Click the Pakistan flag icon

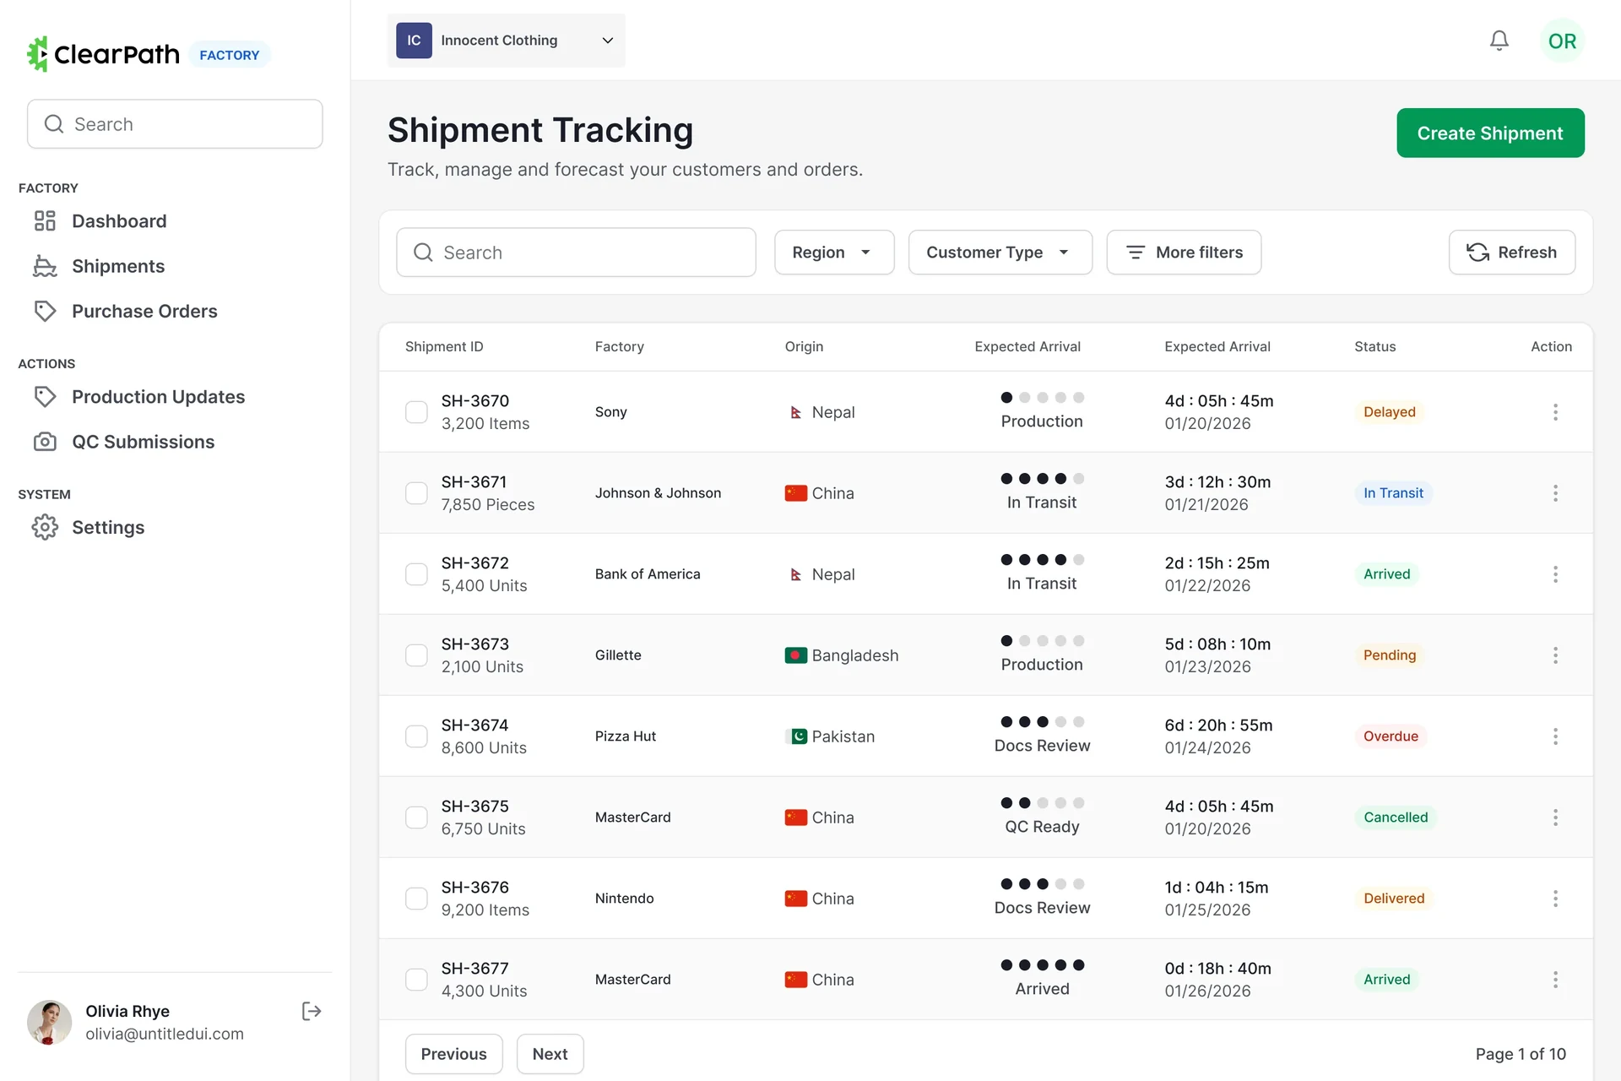click(795, 736)
